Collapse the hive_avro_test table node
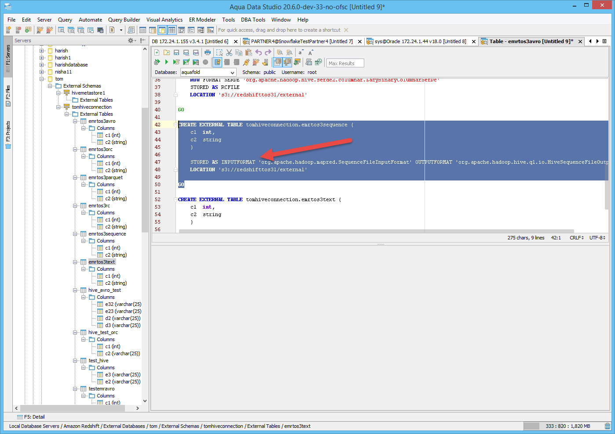Screen dimensions: 615x434 click(75, 290)
